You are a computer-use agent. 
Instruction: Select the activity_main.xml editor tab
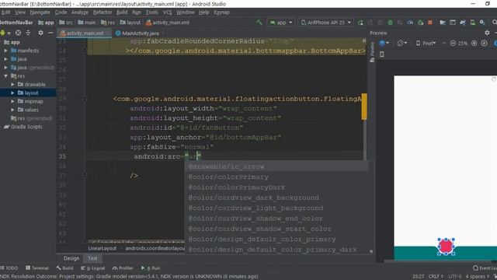[x=85, y=33]
